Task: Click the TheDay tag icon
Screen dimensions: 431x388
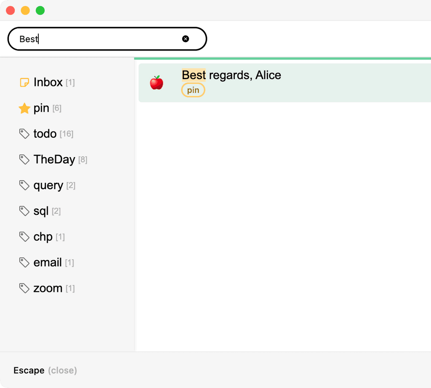Action: (x=24, y=160)
